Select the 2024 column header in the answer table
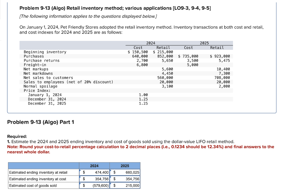The width and height of the screenshot is (304, 190). 94,166
